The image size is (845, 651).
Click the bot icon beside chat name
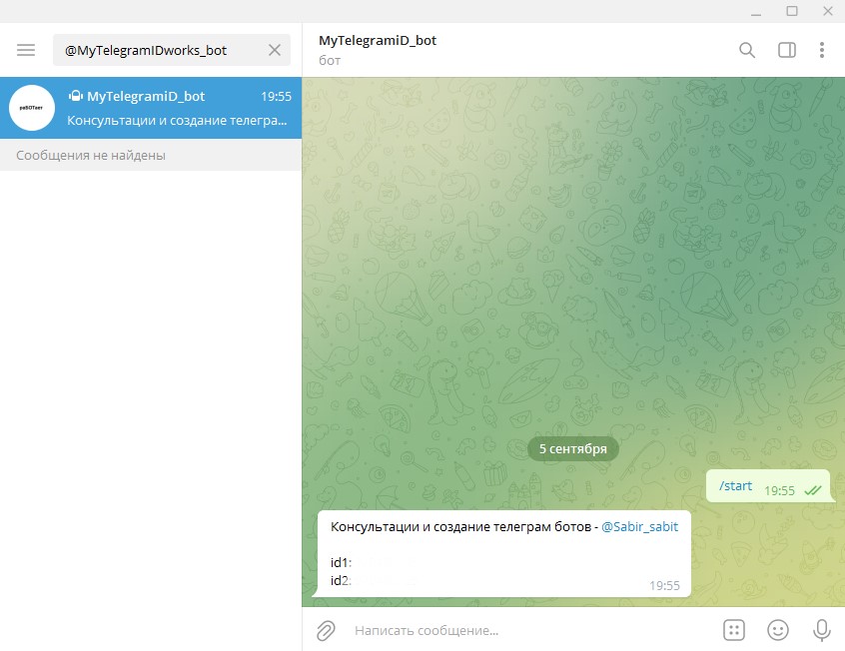coord(76,96)
